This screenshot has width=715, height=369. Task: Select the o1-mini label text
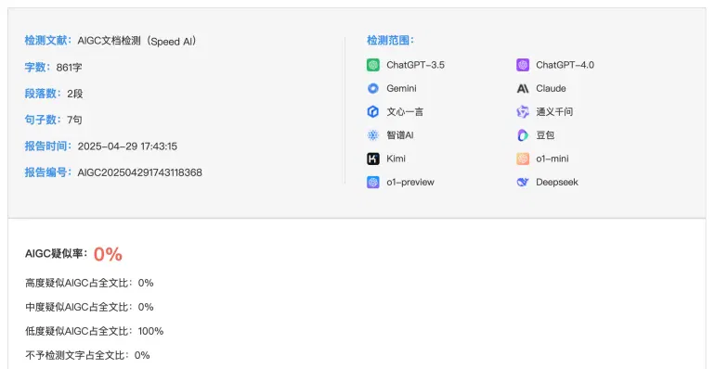552,159
